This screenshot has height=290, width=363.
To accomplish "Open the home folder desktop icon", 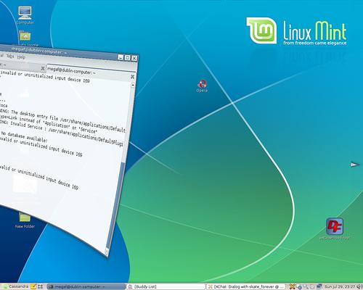I will tap(25, 36).
